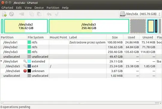Viewport: 162px width, 109px height.
Task: Select the gray unallocated block in disk map
Action: click(138, 26)
